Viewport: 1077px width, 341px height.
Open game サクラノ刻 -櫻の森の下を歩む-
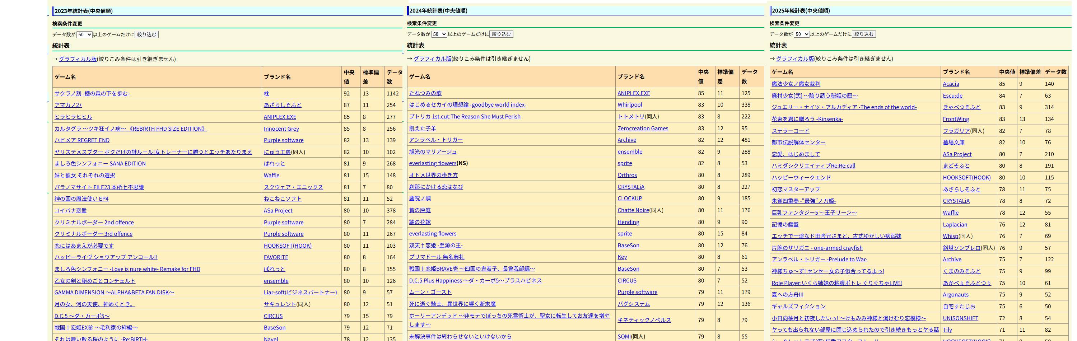tap(92, 94)
